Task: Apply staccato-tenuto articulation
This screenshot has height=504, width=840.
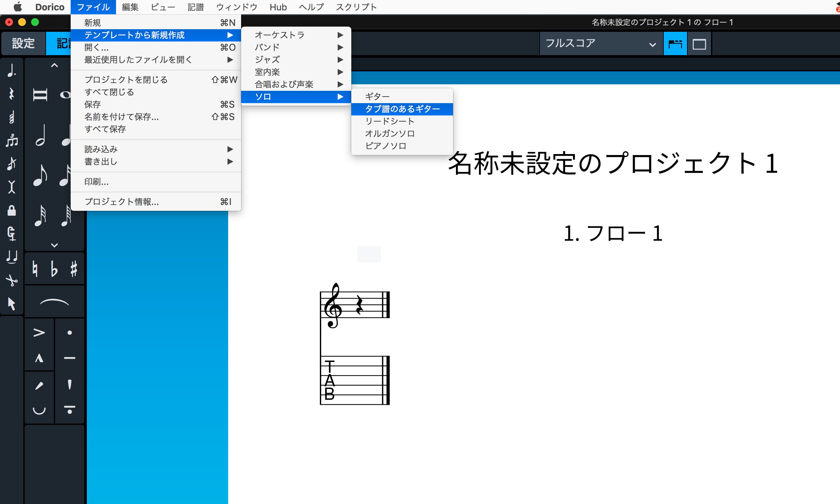Action: pyautogui.click(x=70, y=410)
